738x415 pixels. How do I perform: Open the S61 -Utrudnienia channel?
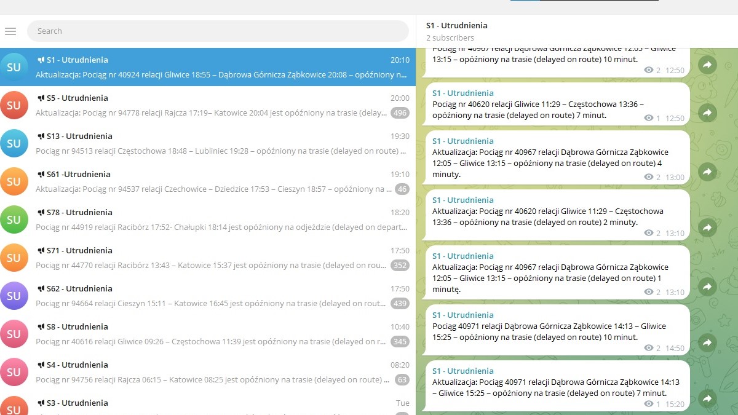[209, 181]
